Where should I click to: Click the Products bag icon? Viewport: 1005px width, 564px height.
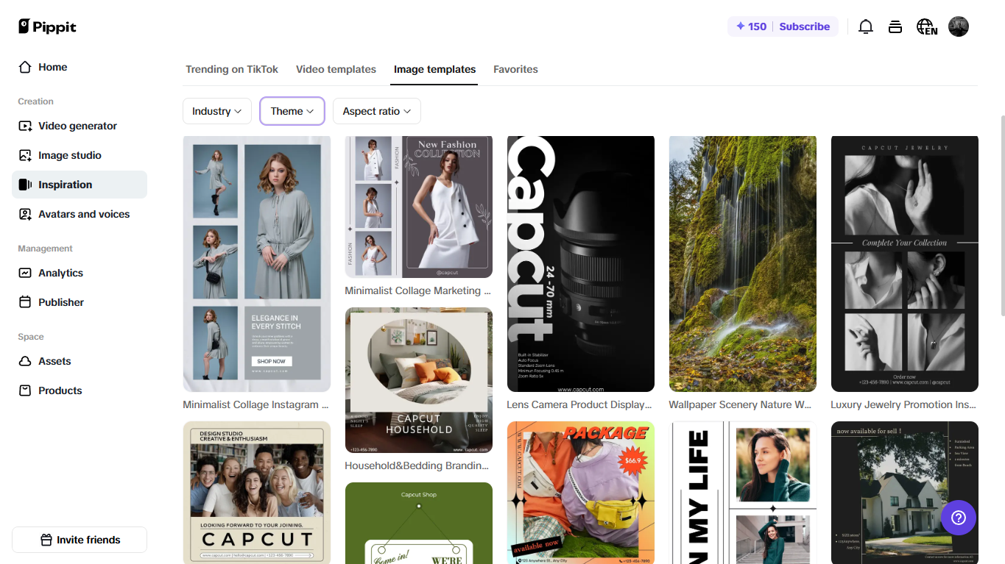click(25, 390)
